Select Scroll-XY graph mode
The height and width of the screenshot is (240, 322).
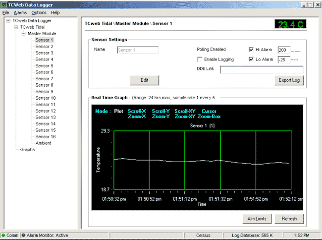185,111
